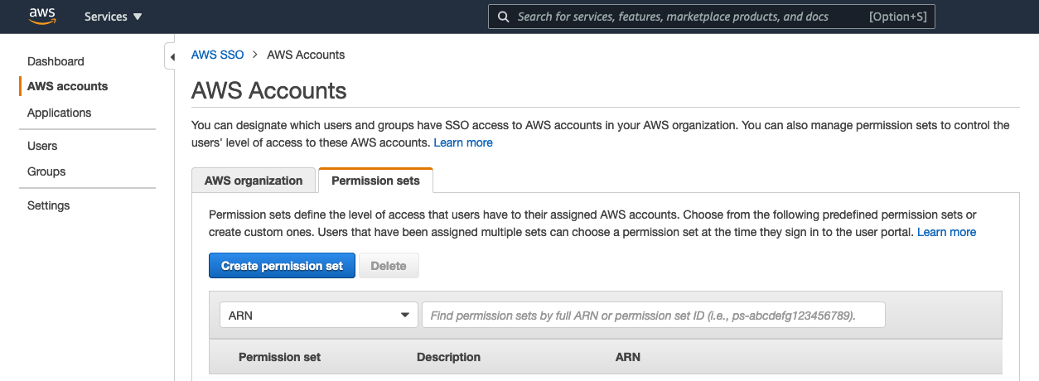Select AWS accounts in the sidebar
The height and width of the screenshot is (381, 1039).
(67, 86)
